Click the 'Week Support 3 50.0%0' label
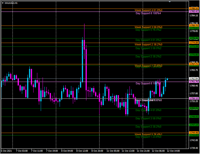 point(148,27)
